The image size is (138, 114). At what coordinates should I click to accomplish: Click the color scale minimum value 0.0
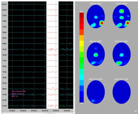[82, 104]
